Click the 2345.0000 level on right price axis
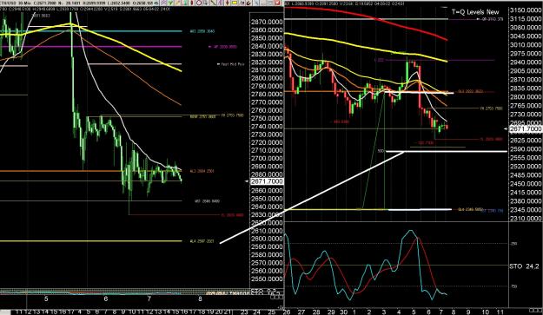 526,210
